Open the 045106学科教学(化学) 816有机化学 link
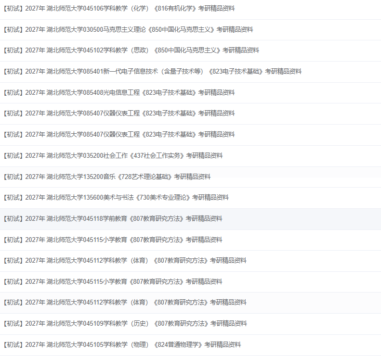The width and height of the screenshot is (381, 356). click(119, 9)
